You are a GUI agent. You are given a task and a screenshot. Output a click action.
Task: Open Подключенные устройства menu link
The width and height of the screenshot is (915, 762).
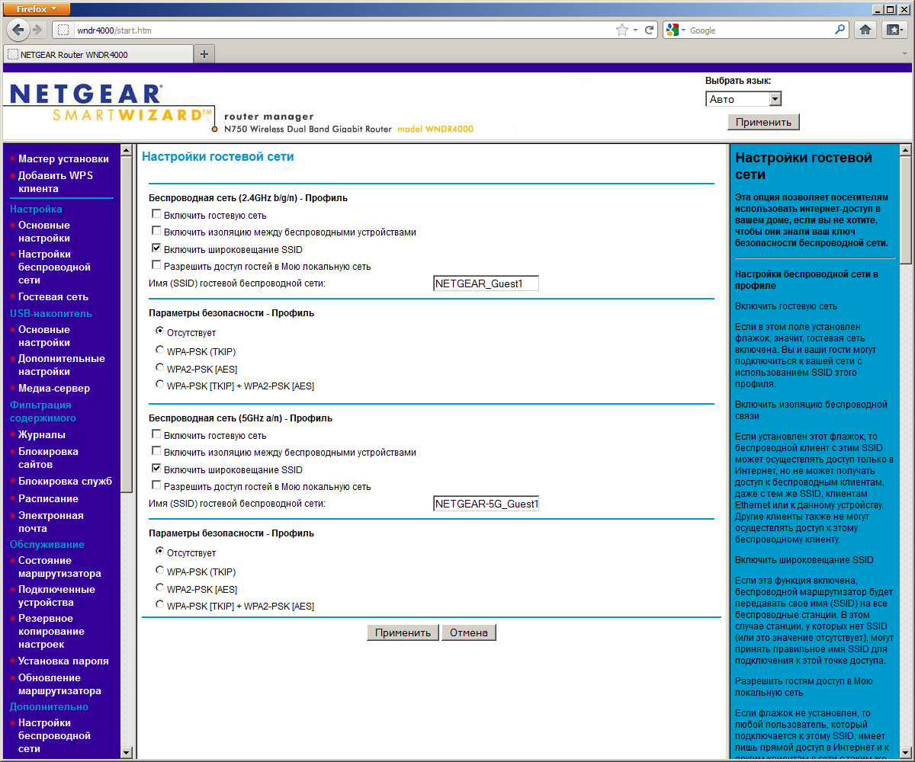point(56,596)
